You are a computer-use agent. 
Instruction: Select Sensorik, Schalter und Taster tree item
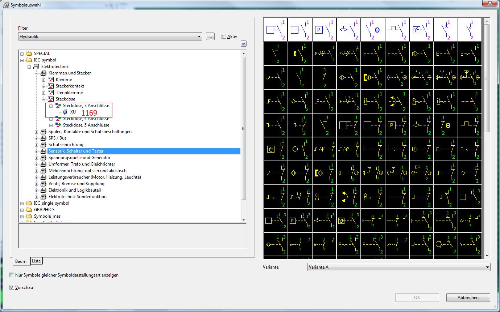click(76, 151)
